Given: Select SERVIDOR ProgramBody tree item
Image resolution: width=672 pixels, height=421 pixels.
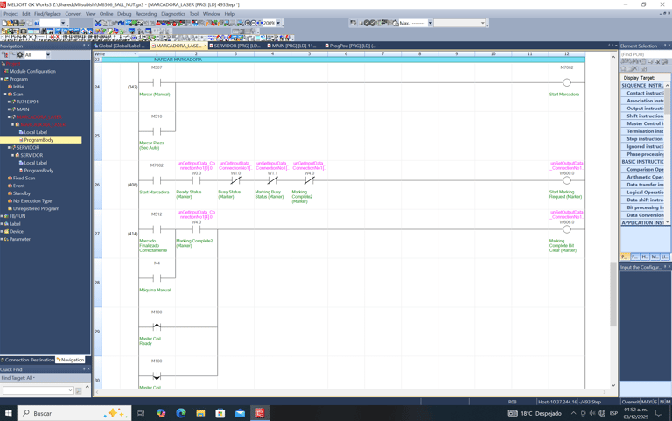Looking at the screenshot, I should (38, 171).
